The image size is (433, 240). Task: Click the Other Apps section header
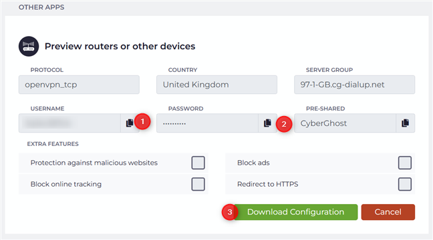point(41,7)
